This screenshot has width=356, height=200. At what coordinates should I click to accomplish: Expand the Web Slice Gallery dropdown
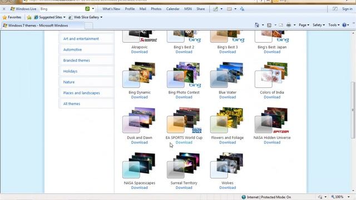click(101, 17)
